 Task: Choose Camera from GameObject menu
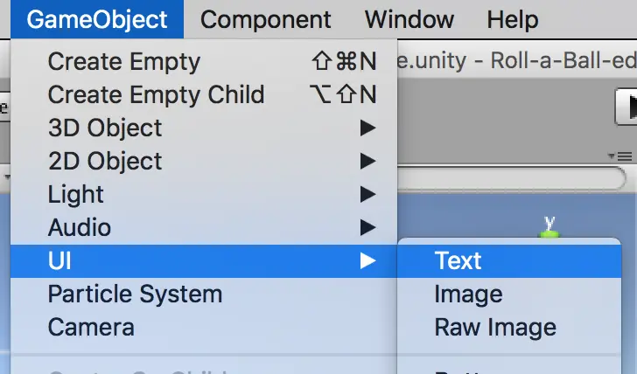204,328
